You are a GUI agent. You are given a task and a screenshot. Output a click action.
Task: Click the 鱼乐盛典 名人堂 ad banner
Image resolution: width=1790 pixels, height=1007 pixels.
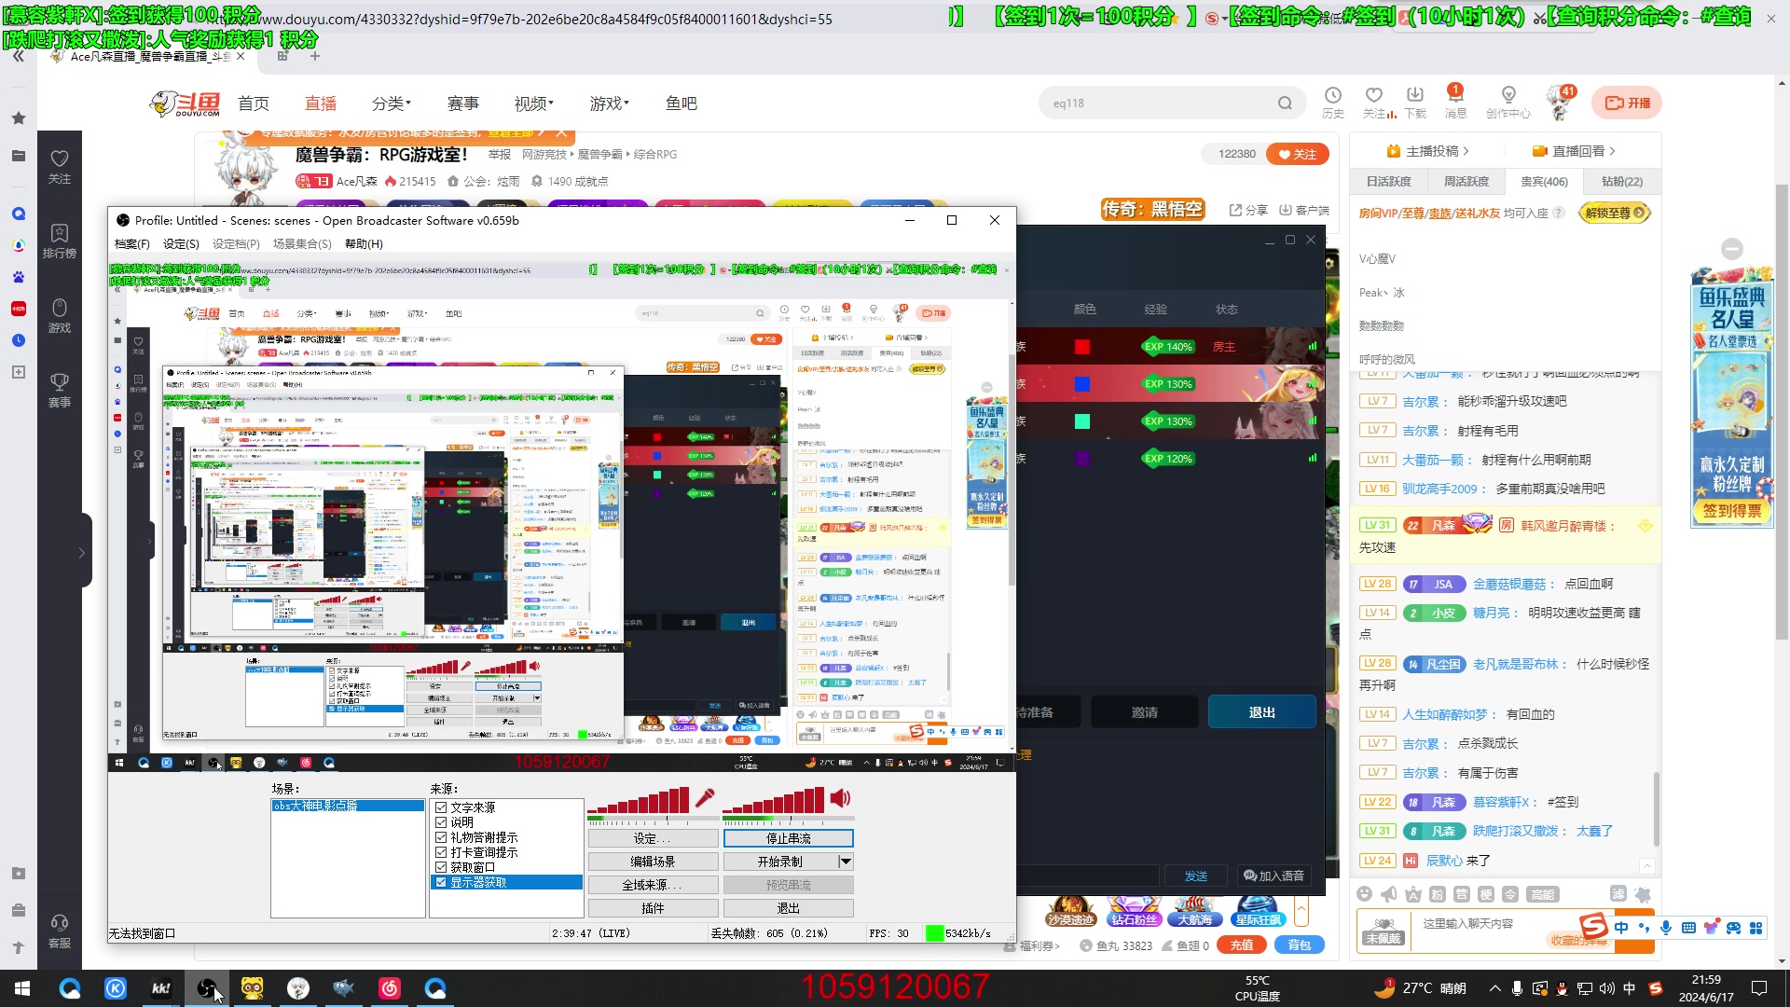1732,396
